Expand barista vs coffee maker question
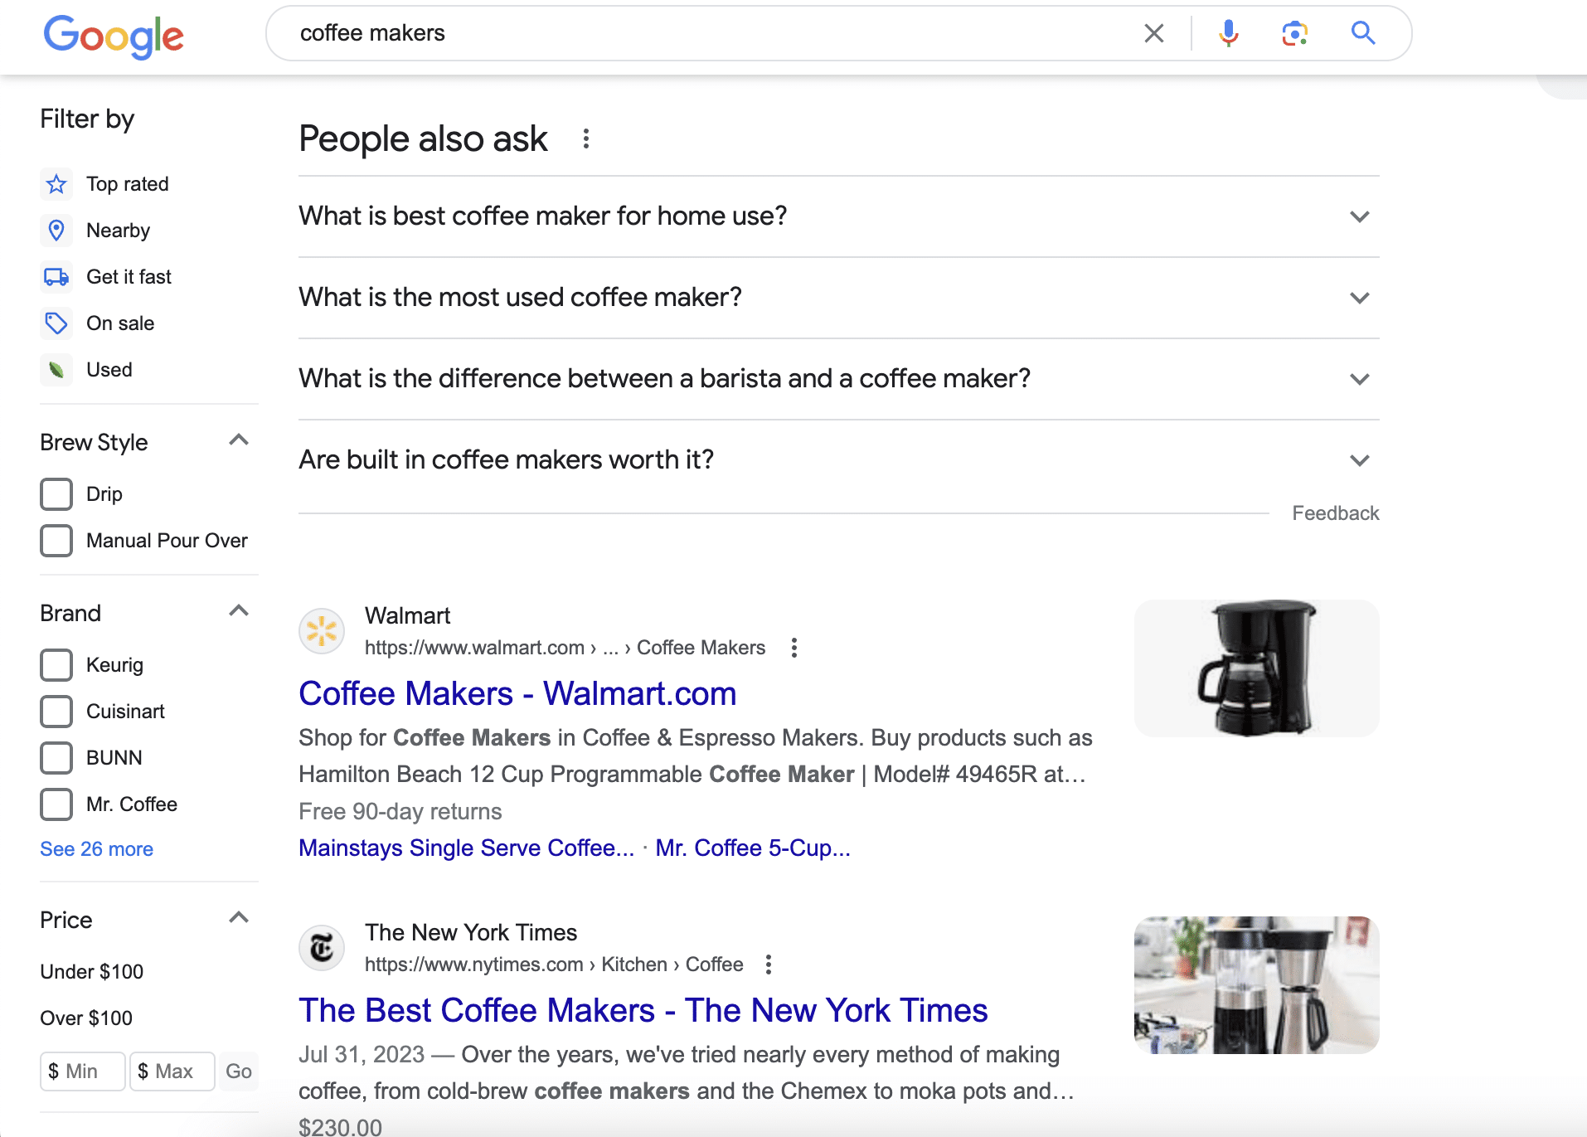The width and height of the screenshot is (1587, 1137). point(838,379)
